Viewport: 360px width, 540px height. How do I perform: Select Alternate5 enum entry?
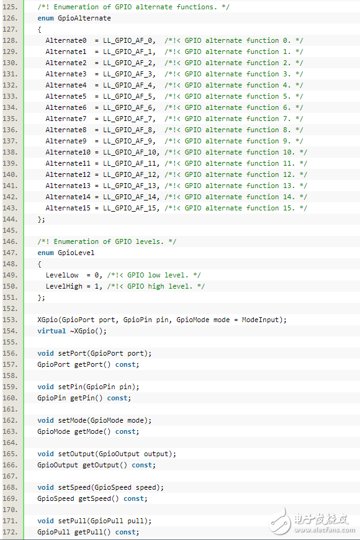point(66,96)
